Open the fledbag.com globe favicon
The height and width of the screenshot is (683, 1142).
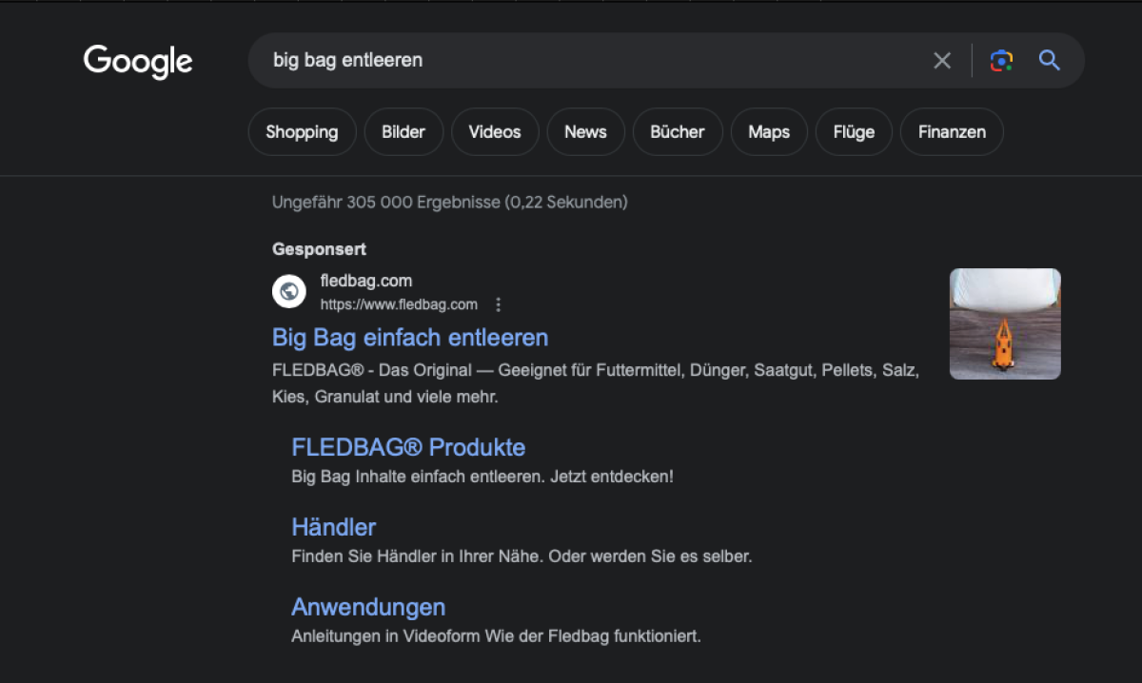tap(289, 291)
